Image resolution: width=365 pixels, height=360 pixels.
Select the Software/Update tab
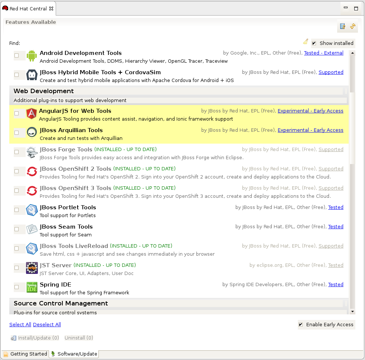pyautogui.click(x=74, y=354)
